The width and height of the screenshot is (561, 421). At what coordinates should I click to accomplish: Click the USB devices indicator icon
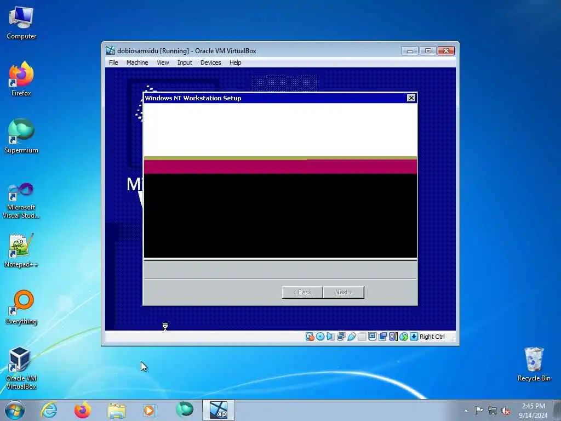pyautogui.click(x=351, y=337)
